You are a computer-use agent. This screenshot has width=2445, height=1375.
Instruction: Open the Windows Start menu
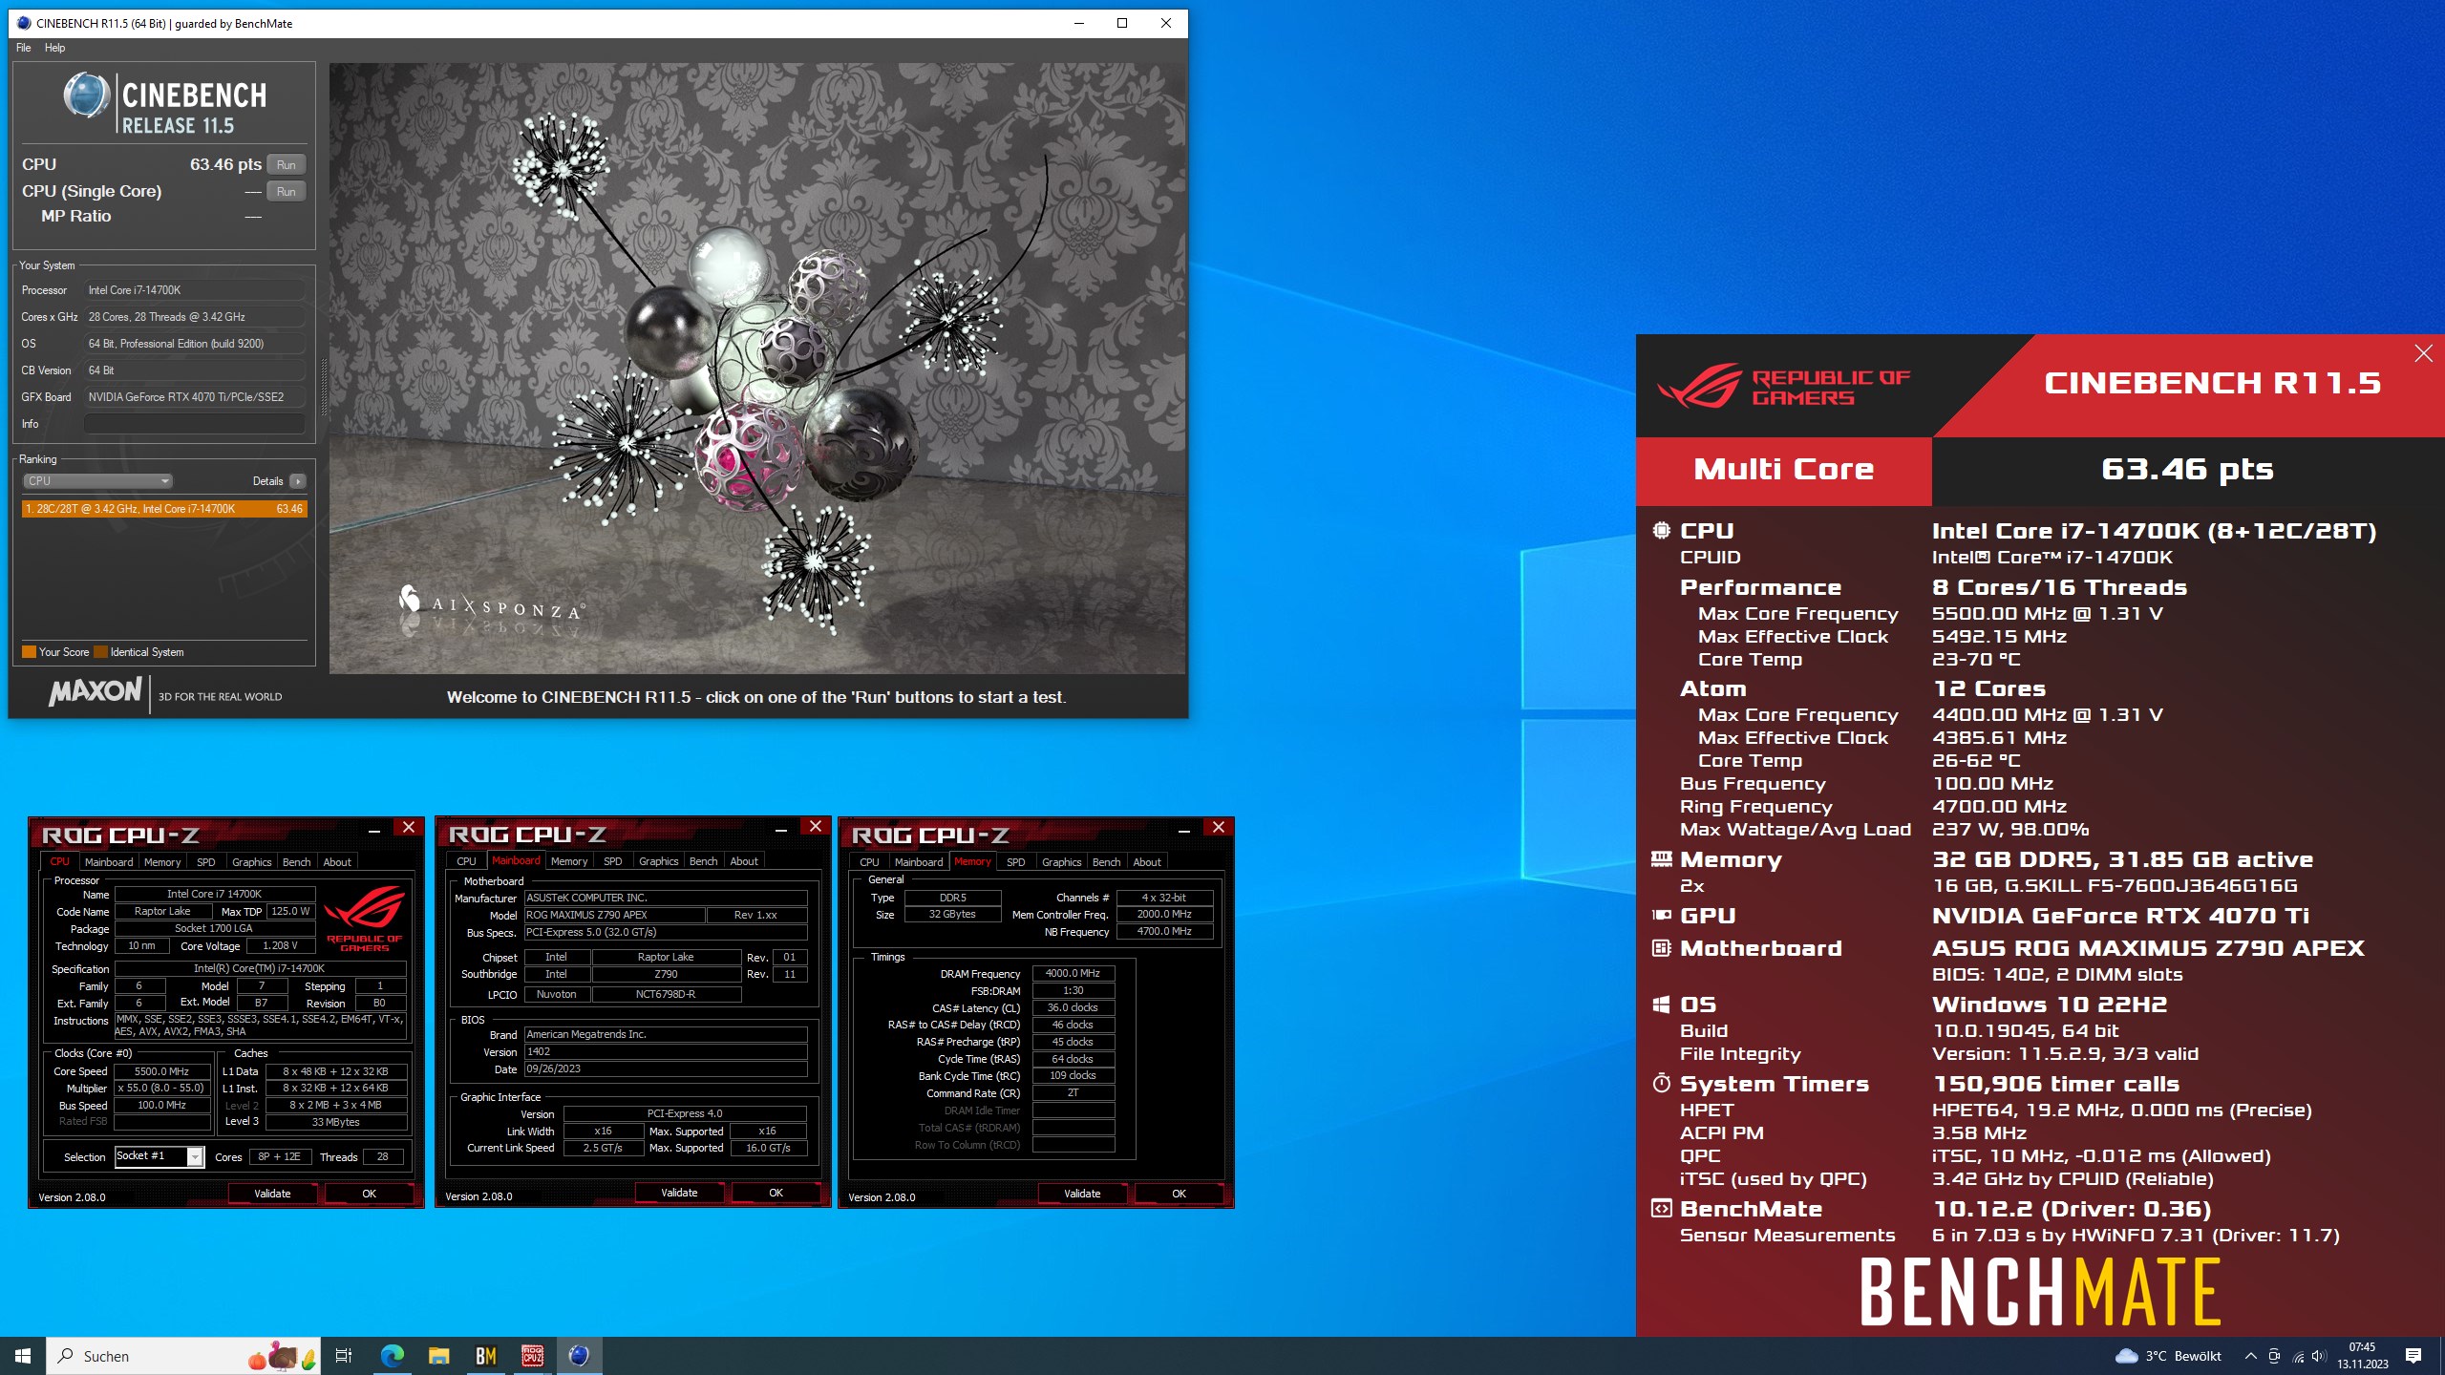click(x=23, y=1356)
